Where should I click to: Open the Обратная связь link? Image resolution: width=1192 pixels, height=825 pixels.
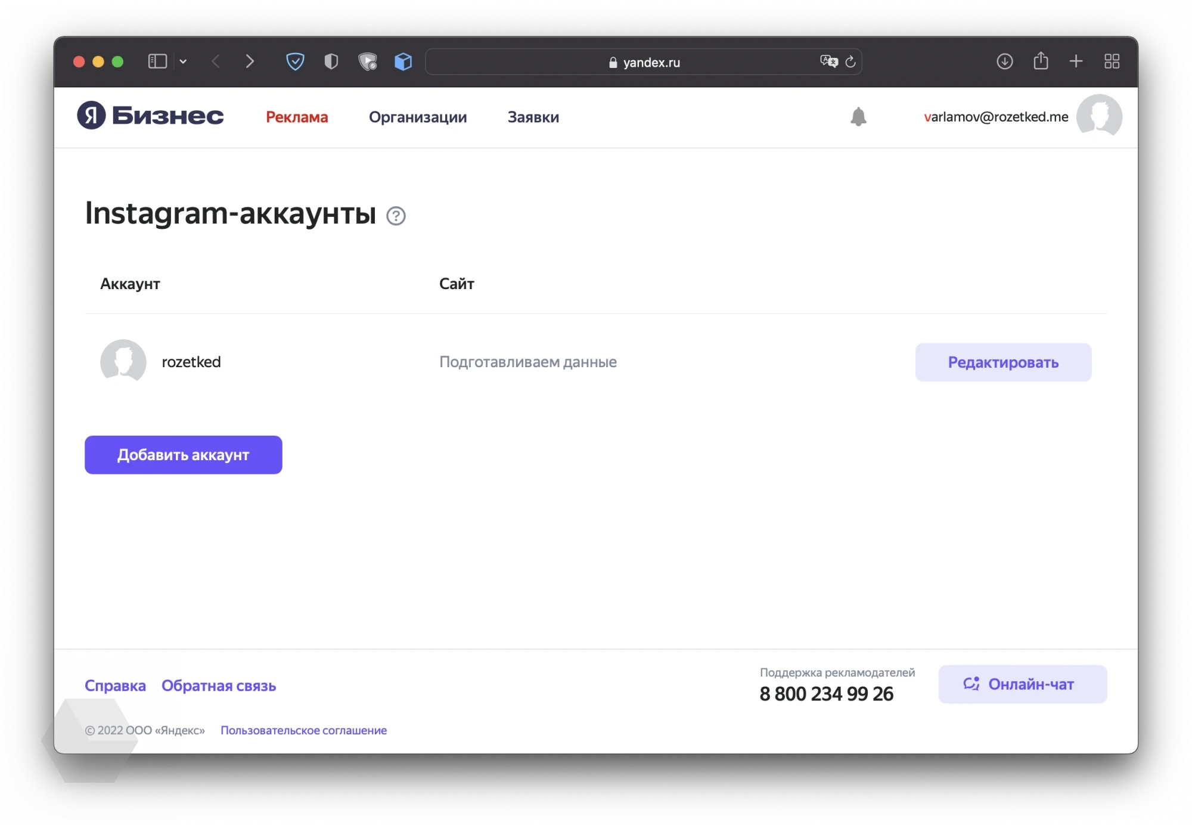click(219, 686)
